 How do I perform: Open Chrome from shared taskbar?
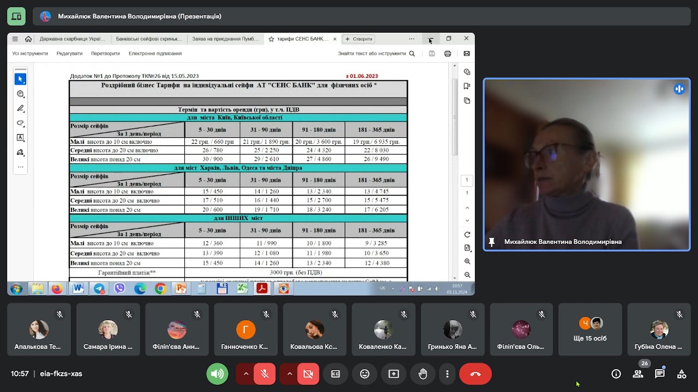coord(160,289)
